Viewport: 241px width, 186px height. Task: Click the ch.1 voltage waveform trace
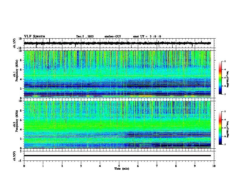pyautogui.click(x=117, y=43)
